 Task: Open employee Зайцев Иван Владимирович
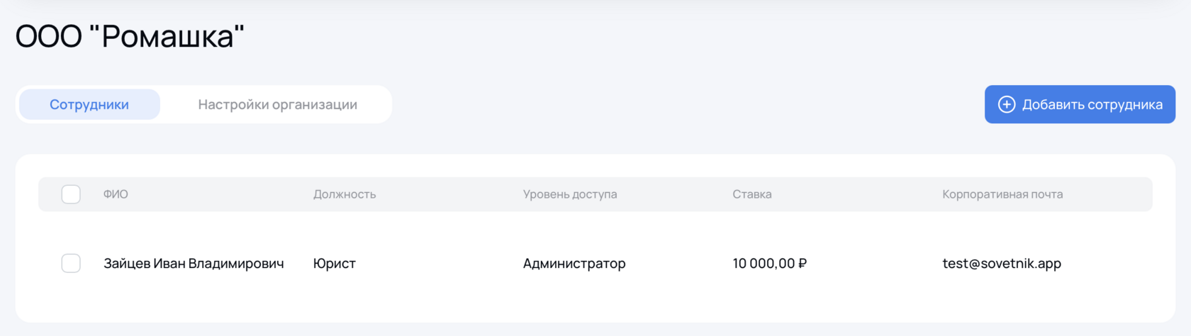click(194, 264)
